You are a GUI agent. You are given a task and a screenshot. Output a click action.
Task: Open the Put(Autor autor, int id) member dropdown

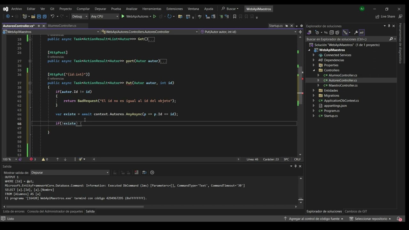coord(248,32)
